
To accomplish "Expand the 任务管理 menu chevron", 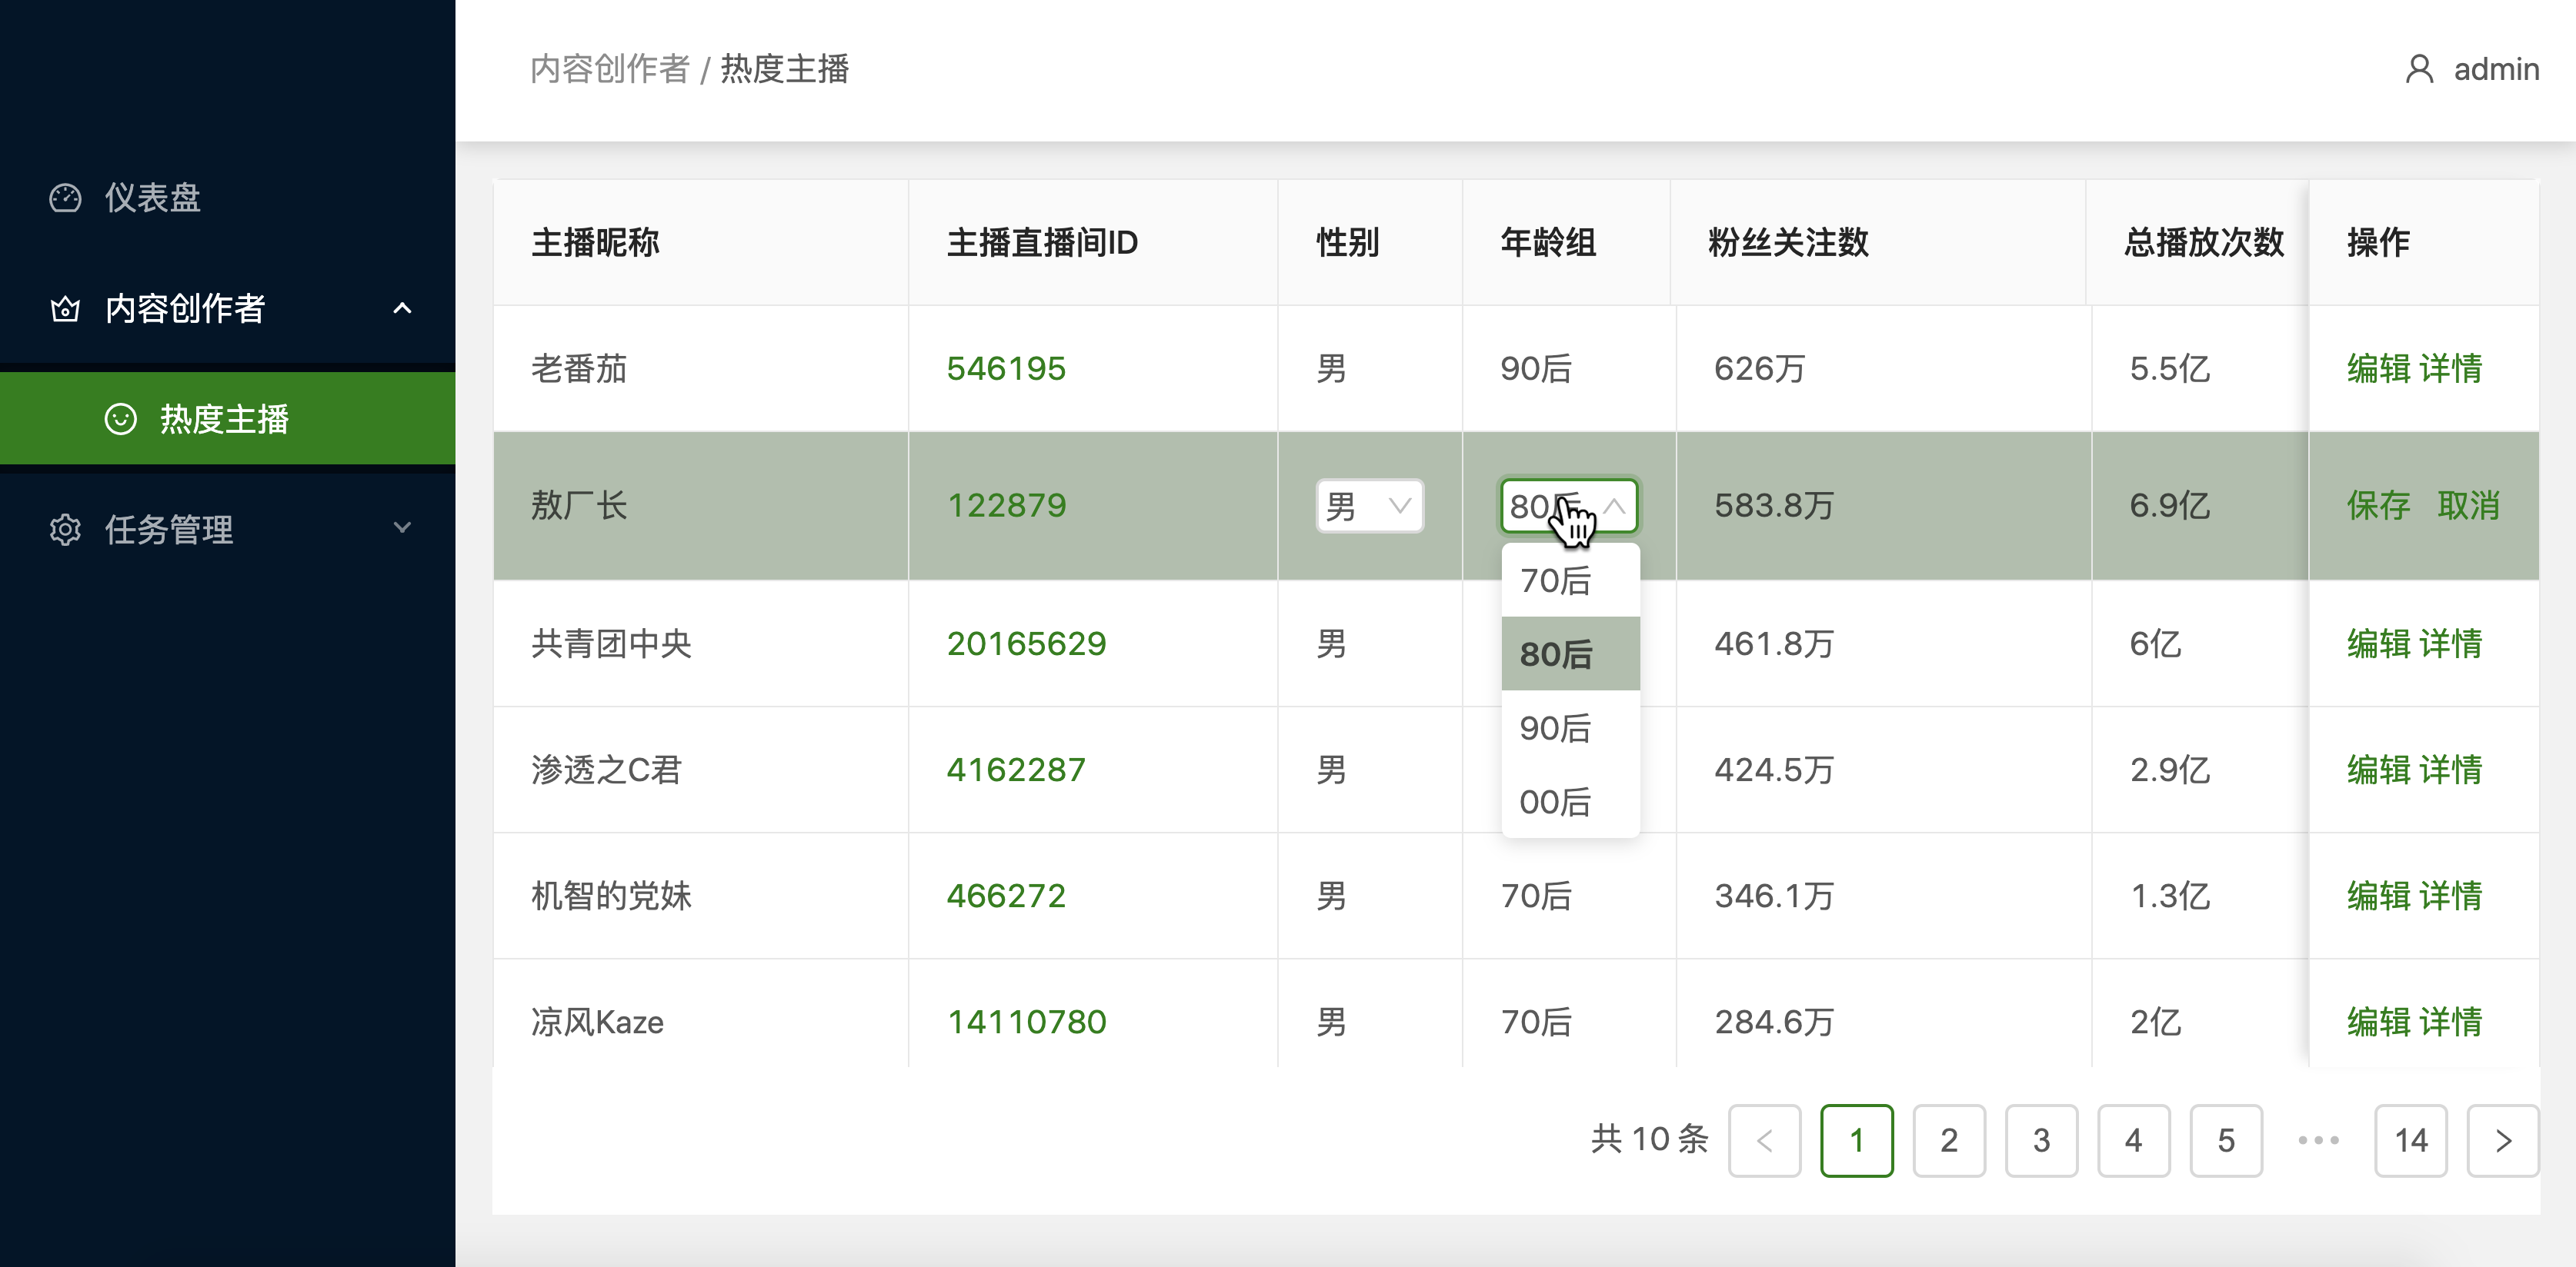I will click(x=402, y=527).
